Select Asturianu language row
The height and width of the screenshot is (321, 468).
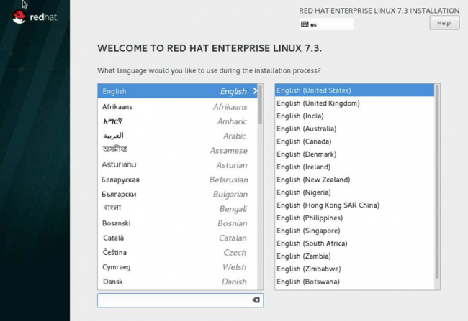178,165
